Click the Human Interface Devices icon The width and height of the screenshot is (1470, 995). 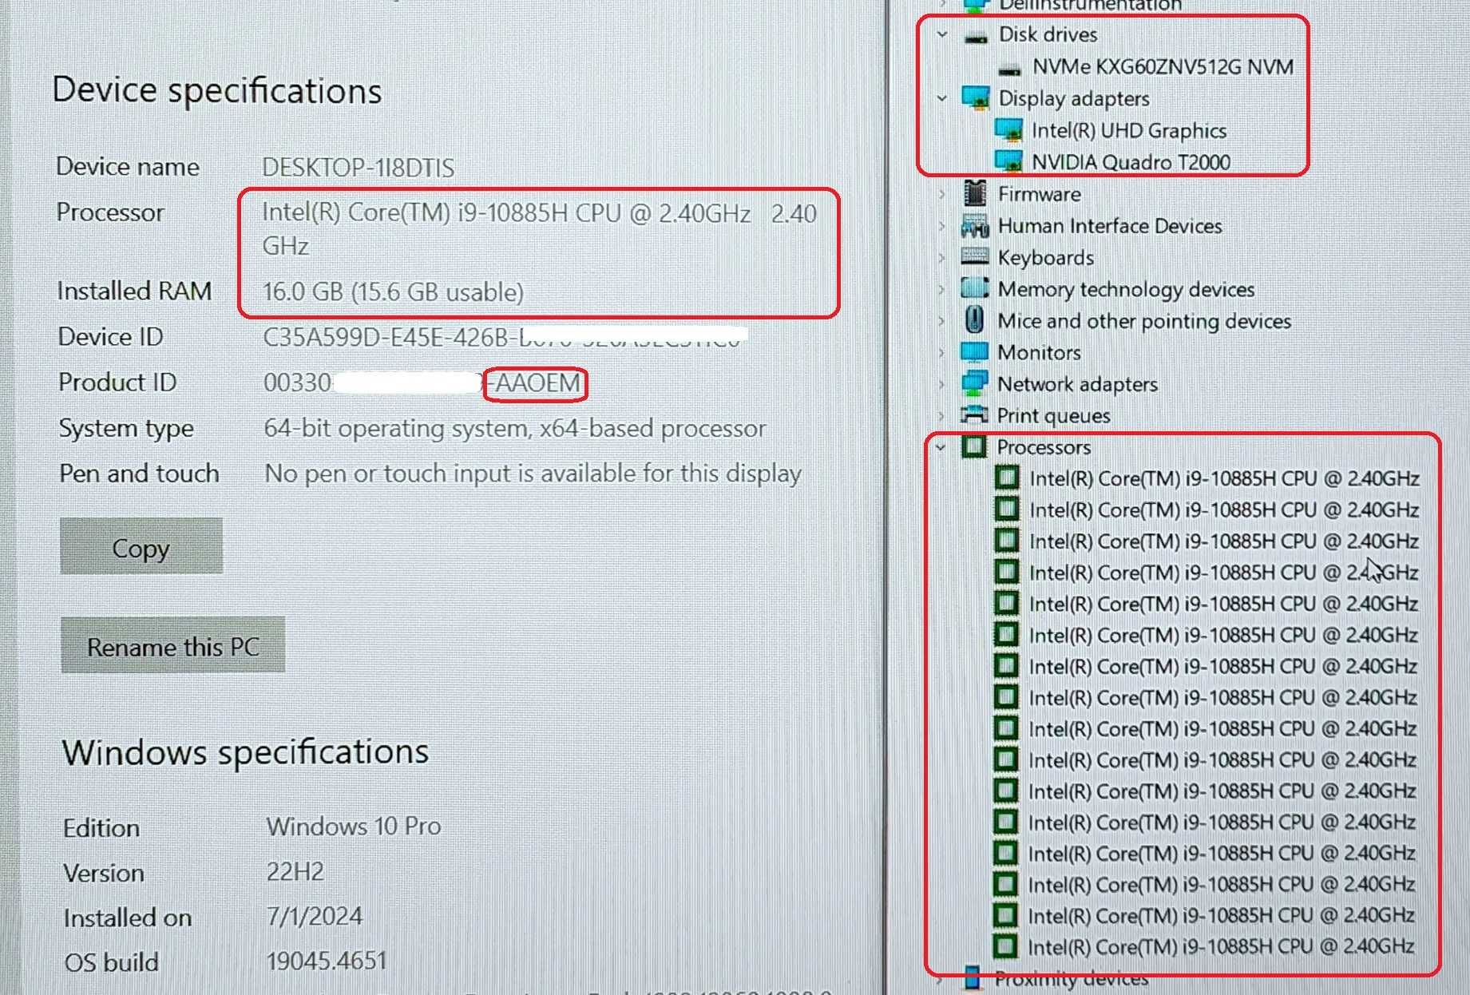(x=975, y=226)
